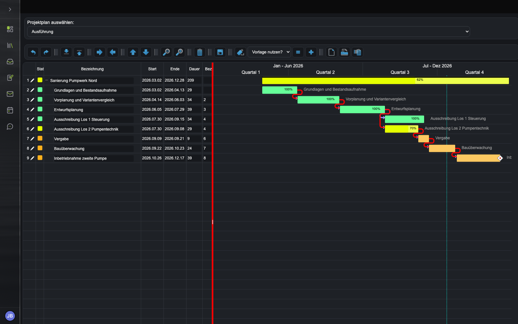Image resolution: width=518 pixels, height=324 pixels.
Task: Expand the left sidebar with the chevron
Action: point(10,9)
